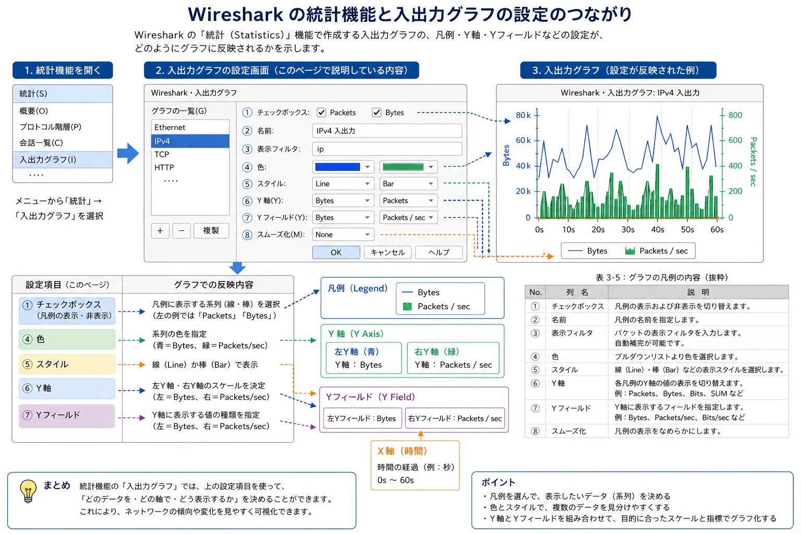
Task: Open the 統計(S) menu
Action: (63, 94)
